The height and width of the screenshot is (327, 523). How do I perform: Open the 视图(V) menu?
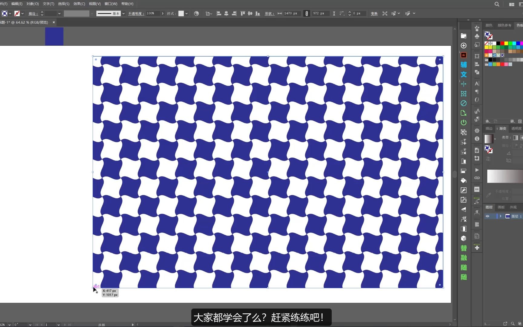tap(95, 4)
